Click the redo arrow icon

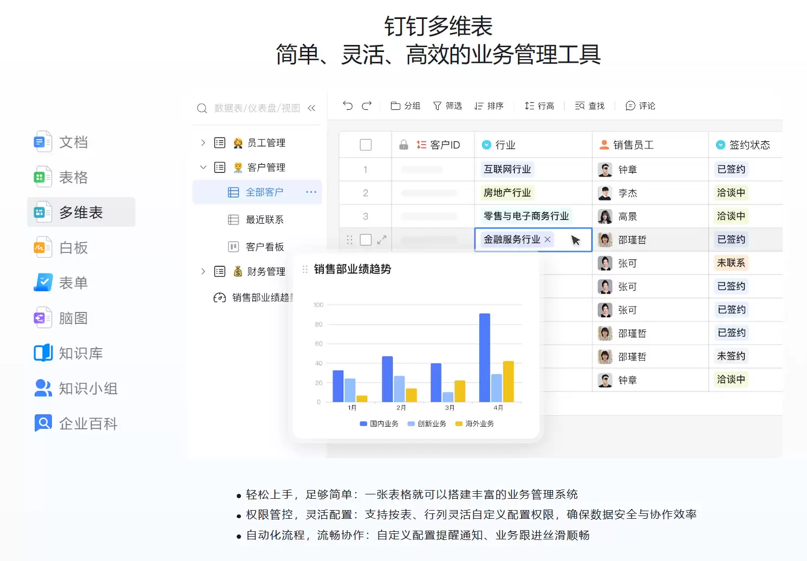point(367,106)
